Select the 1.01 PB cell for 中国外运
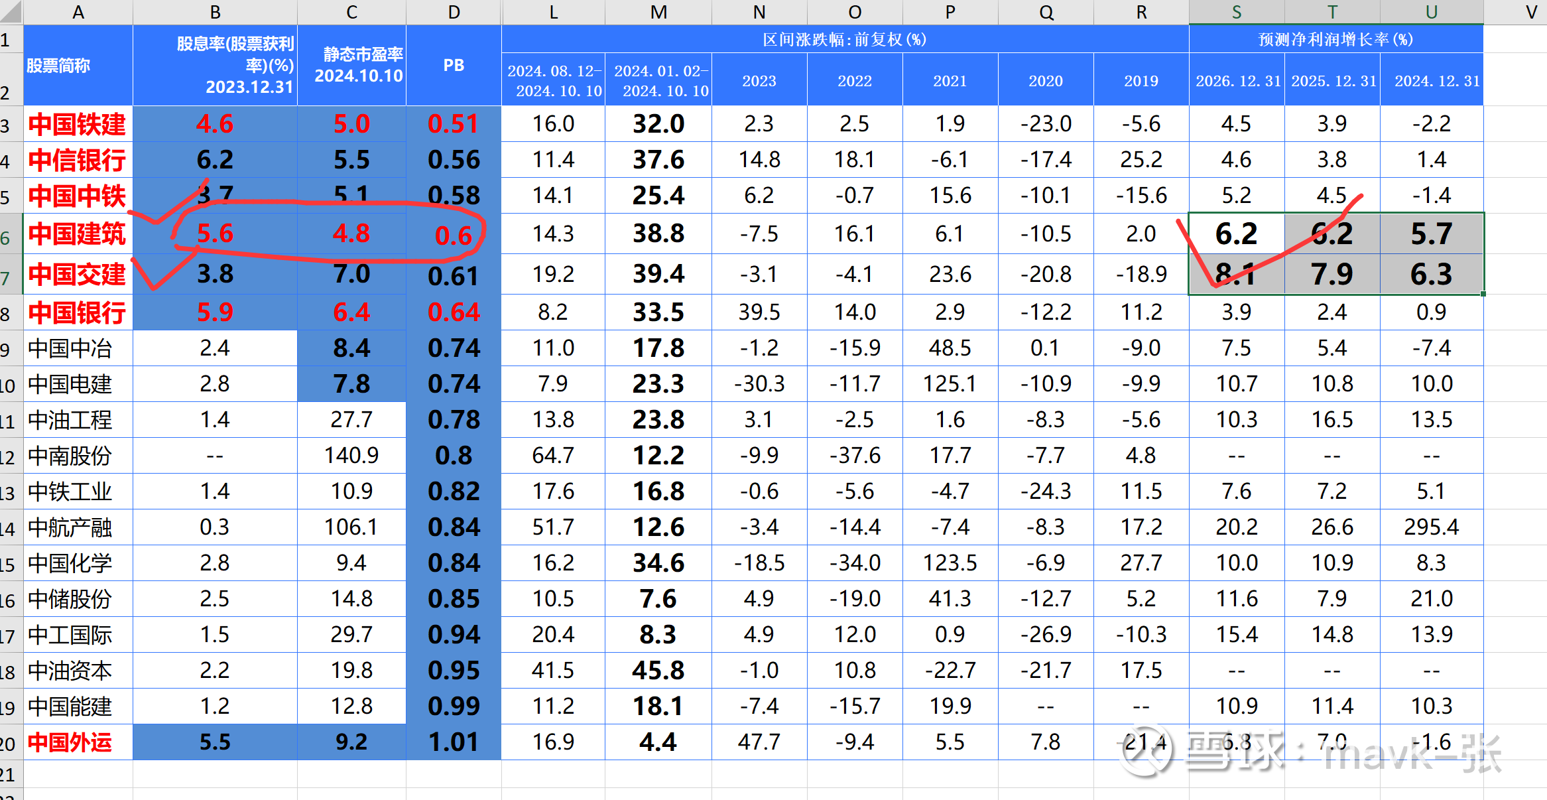 (454, 742)
